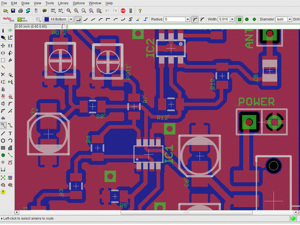Click the Zoom to fit icon
Viewport: 300px width, 225px height.
[x=69, y=10]
